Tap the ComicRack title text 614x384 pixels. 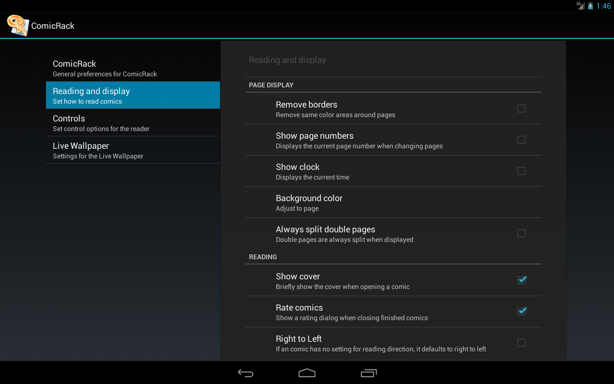click(53, 26)
